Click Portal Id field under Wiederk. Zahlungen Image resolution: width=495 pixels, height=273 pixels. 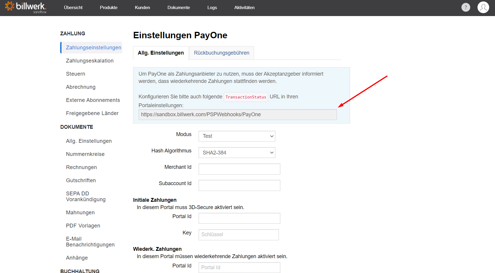(239, 267)
